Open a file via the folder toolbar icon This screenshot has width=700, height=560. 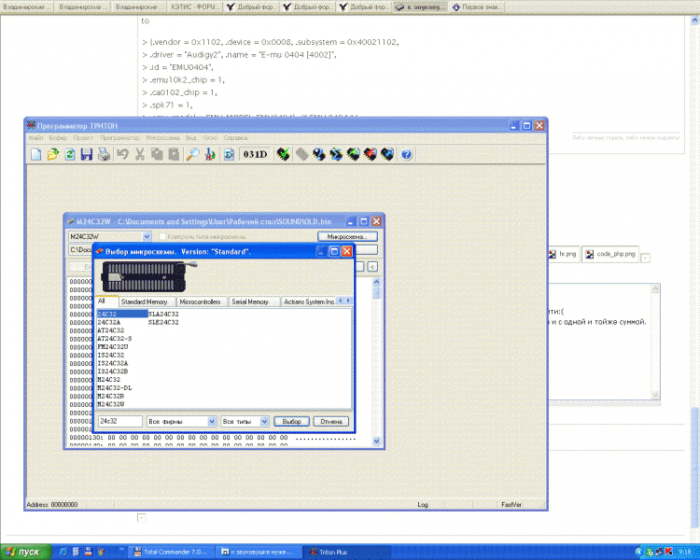point(52,155)
